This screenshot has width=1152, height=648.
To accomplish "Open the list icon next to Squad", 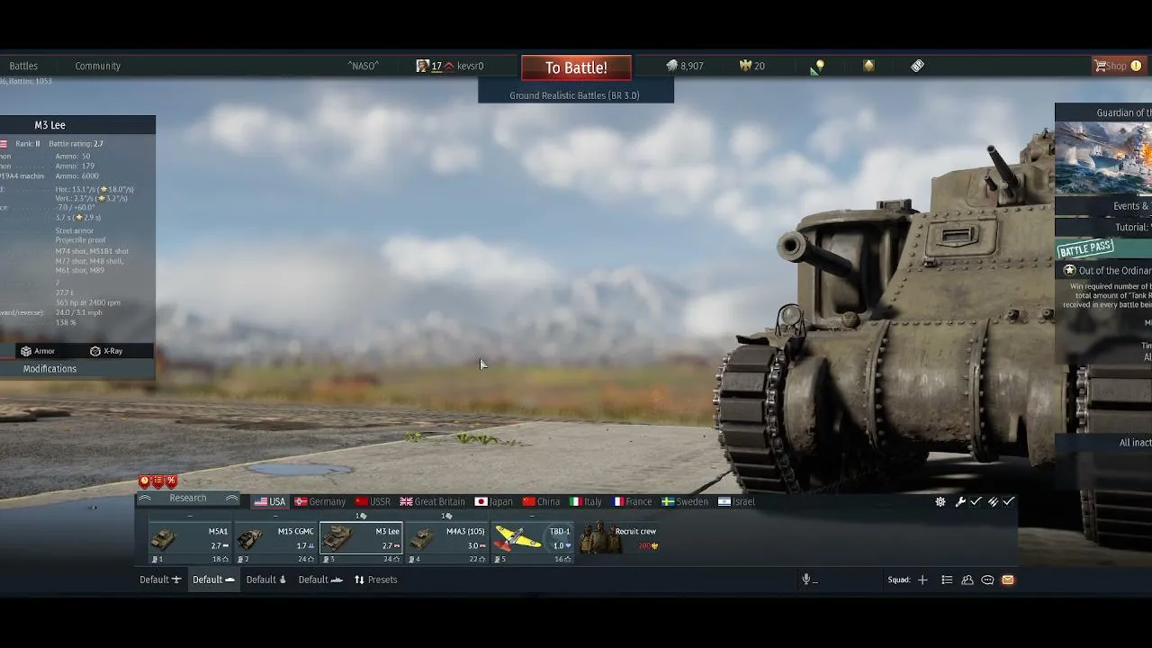I will [947, 580].
